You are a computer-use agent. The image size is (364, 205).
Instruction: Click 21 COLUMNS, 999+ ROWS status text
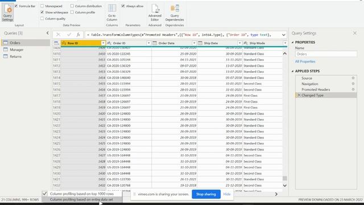click(20, 200)
